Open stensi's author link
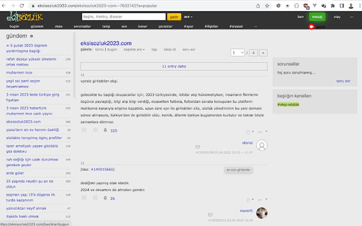Screen dimensions: 362x226 click(x=247, y=143)
